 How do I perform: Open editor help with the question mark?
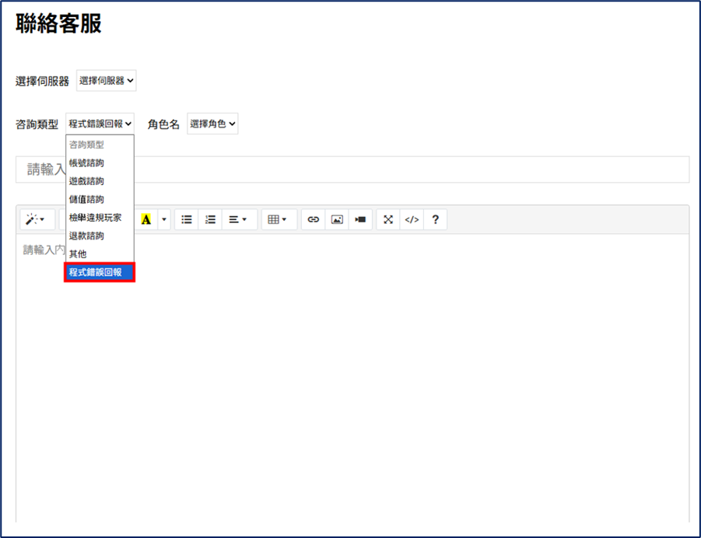[x=436, y=219]
